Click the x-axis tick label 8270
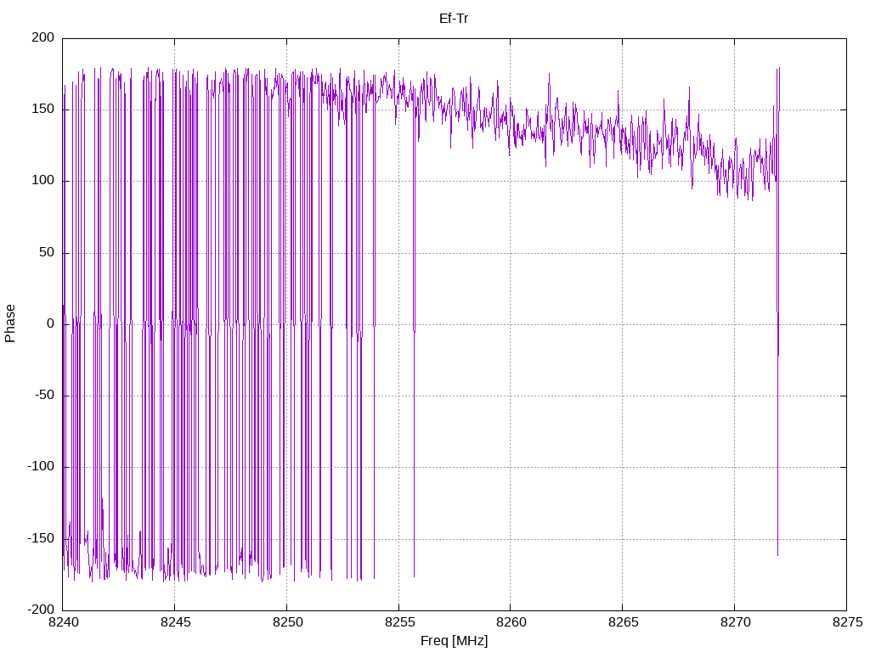Image resolution: width=870 pixels, height=652 pixels. (x=735, y=622)
